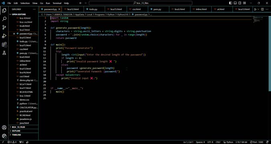The width and height of the screenshot is (271, 144).
Task: Open errors and warnings problems indicator
Action: click(x=12, y=142)
